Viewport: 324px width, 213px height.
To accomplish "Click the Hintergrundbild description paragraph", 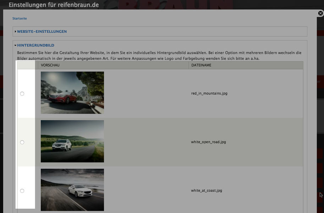I will point(159,55).
